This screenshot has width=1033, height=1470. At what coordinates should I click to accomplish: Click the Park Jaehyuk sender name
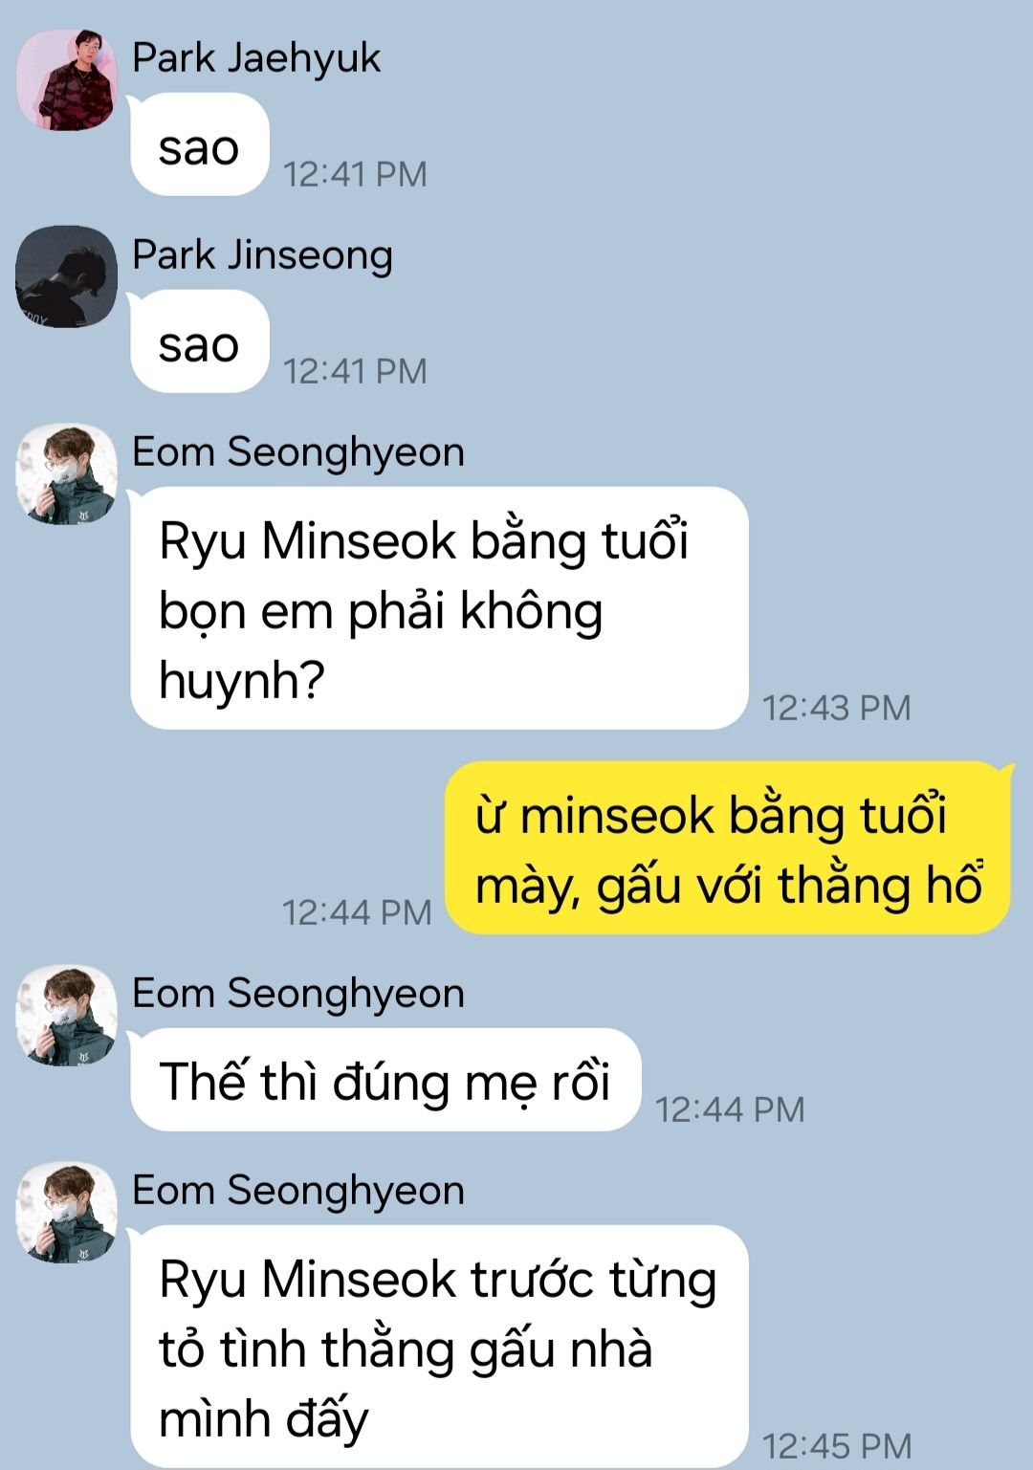(x=256, y=58)
